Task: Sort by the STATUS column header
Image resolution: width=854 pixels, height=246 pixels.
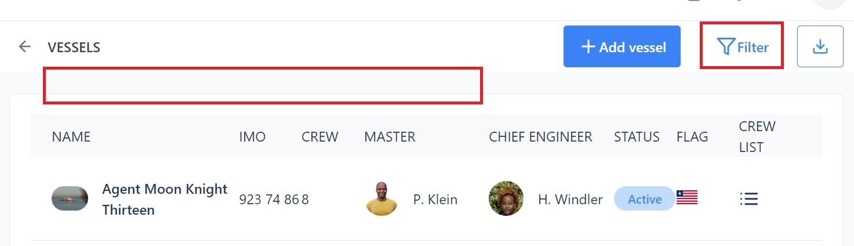Action: [x=637, y=137]
